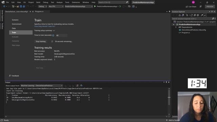Viewport: 217px width, 122px height.
Task: Expand the Training setup summary chevron
Action: click(x=54, y=30)
